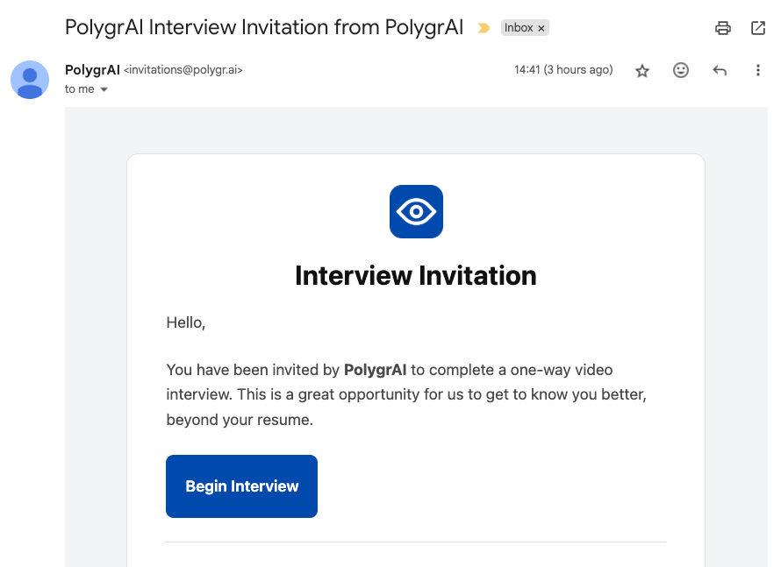Add an emoji reaction to the email
This screenshot has width=781, height=567.
(x=680, y=70)
